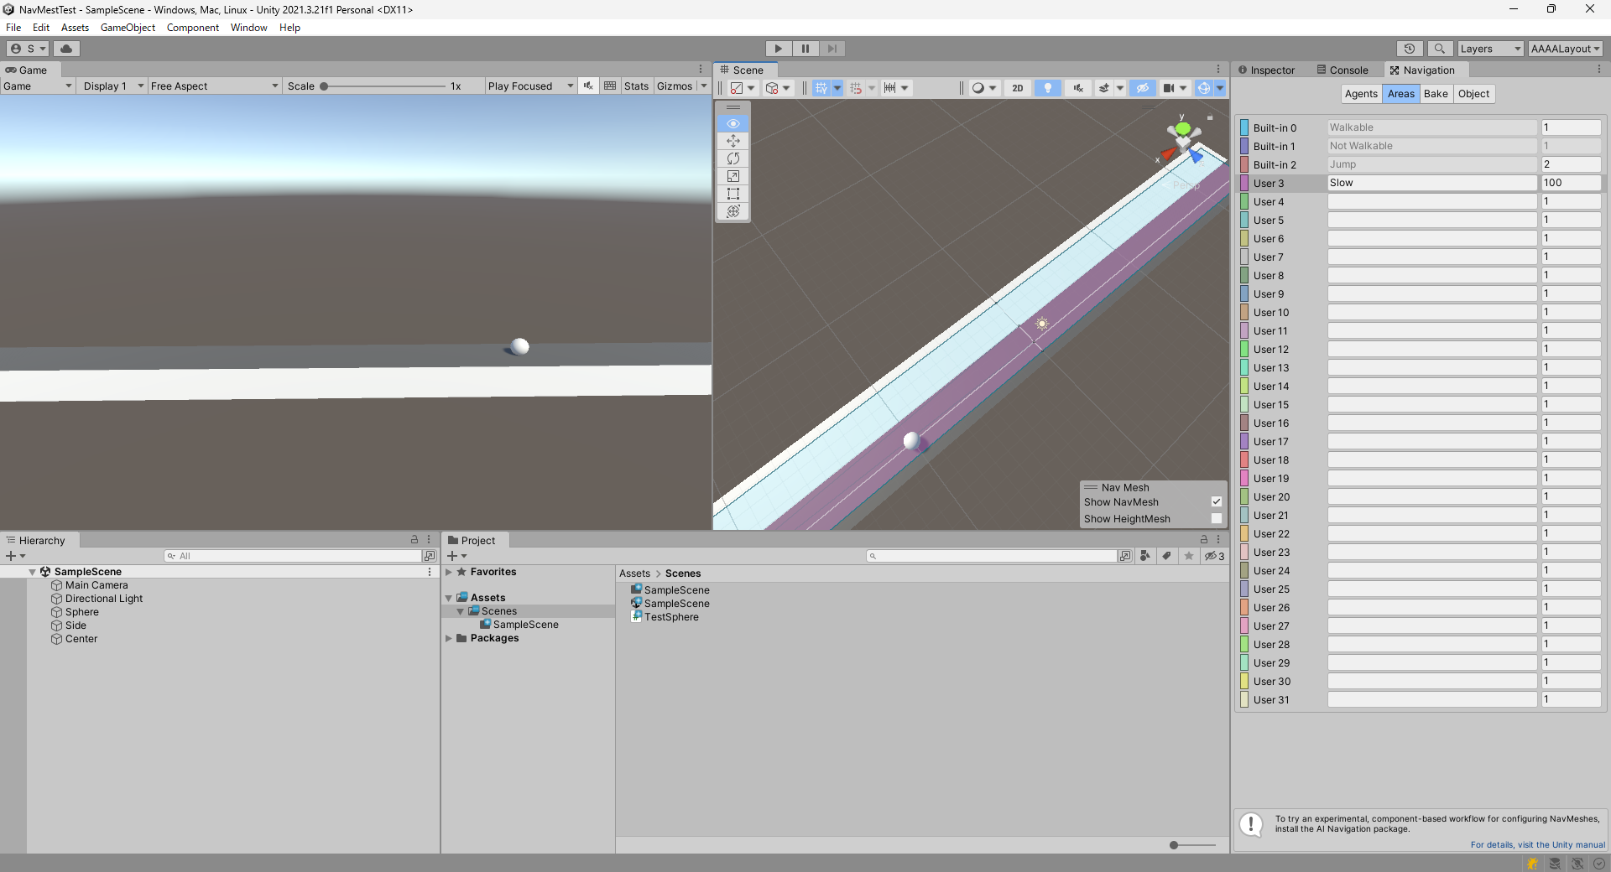
Task: Open the Free Aspect dropdown
Action: point(214,86)
